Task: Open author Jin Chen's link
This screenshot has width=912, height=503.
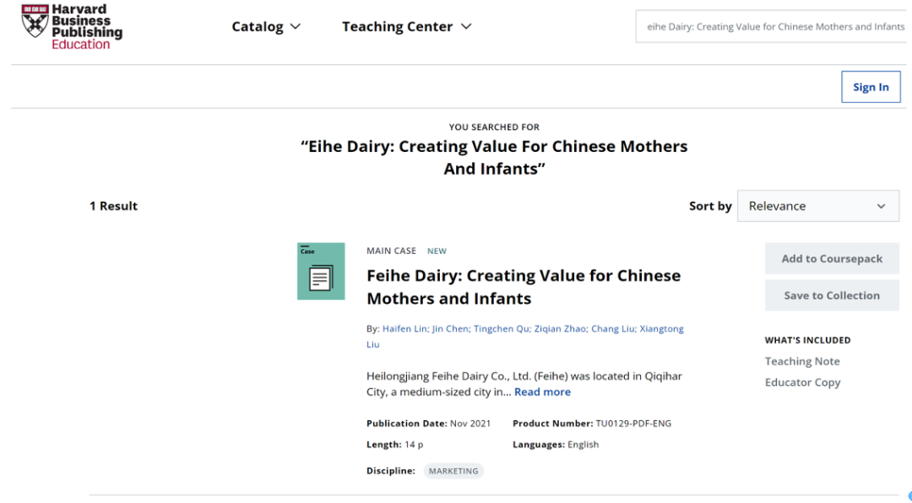Action: [451, 328]
